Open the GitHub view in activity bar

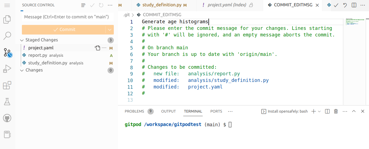pos(7,118)
